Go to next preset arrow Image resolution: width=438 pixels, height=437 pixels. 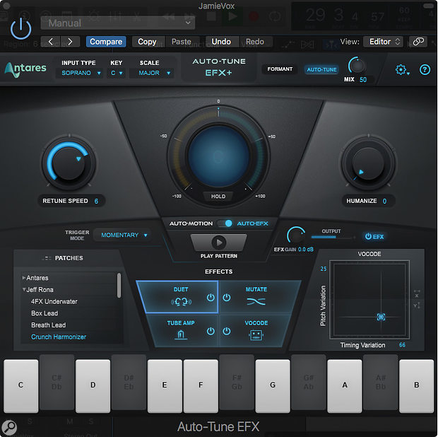tap(70, 42)
